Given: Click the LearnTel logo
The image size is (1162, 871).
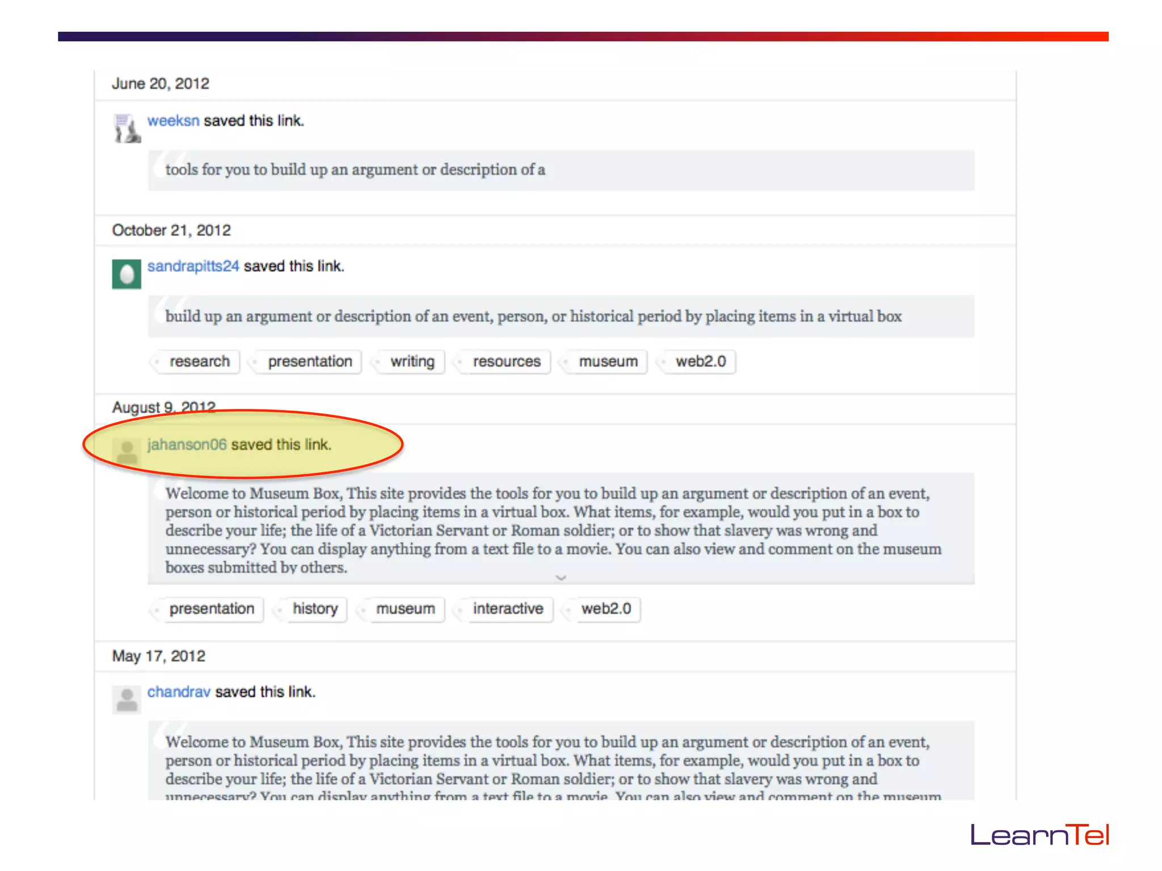Looking at the screenshot, I should coord(1039,835).
